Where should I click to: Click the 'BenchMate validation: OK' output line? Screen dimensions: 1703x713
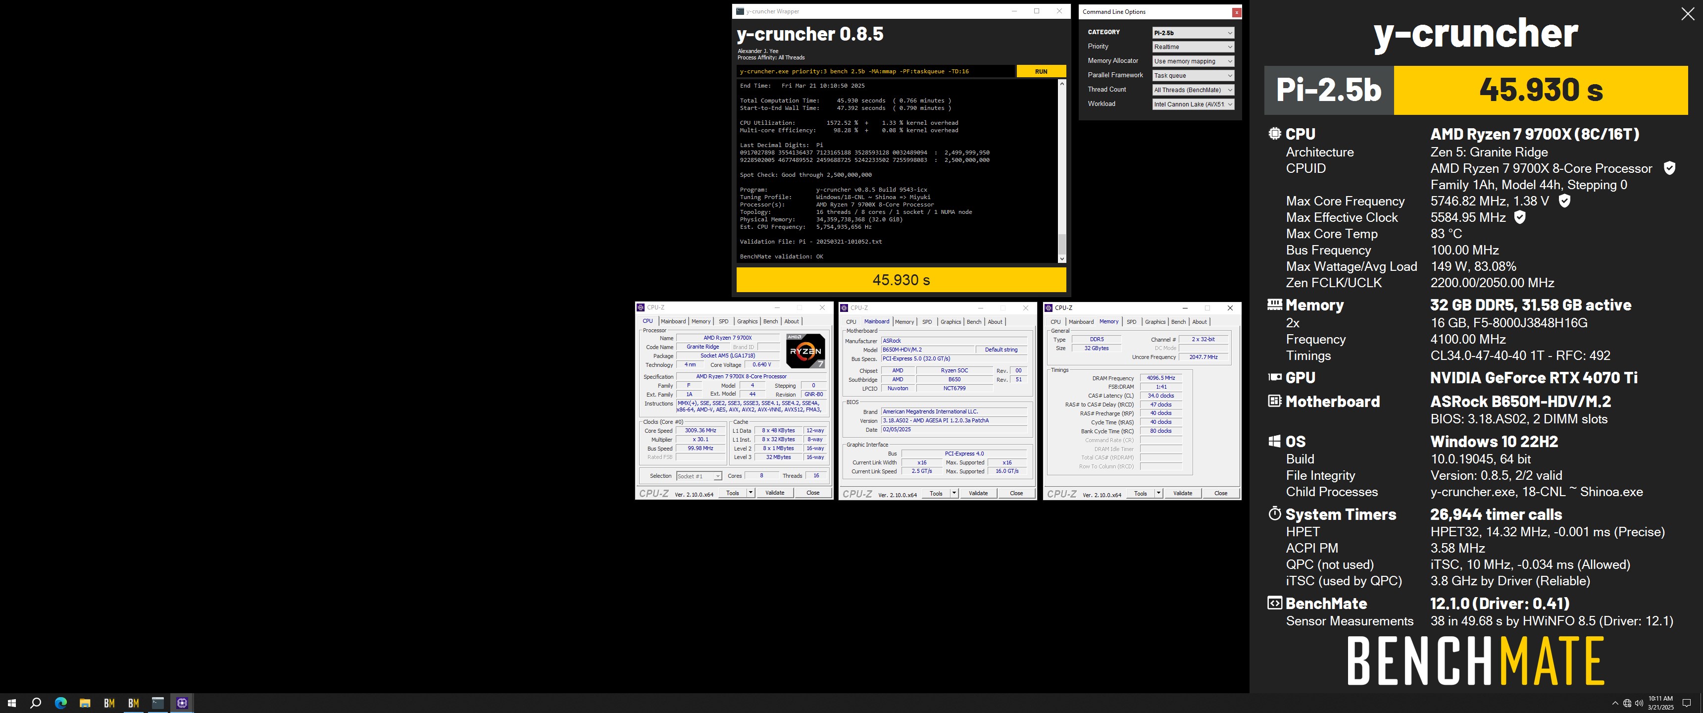click(781, 256)
